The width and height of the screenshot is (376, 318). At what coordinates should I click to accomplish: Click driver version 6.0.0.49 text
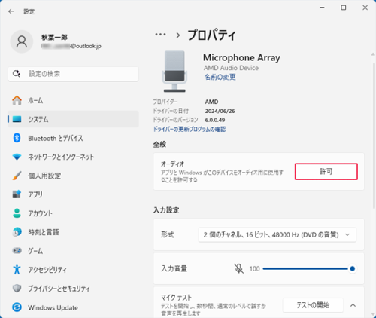[x=215, y=120]
